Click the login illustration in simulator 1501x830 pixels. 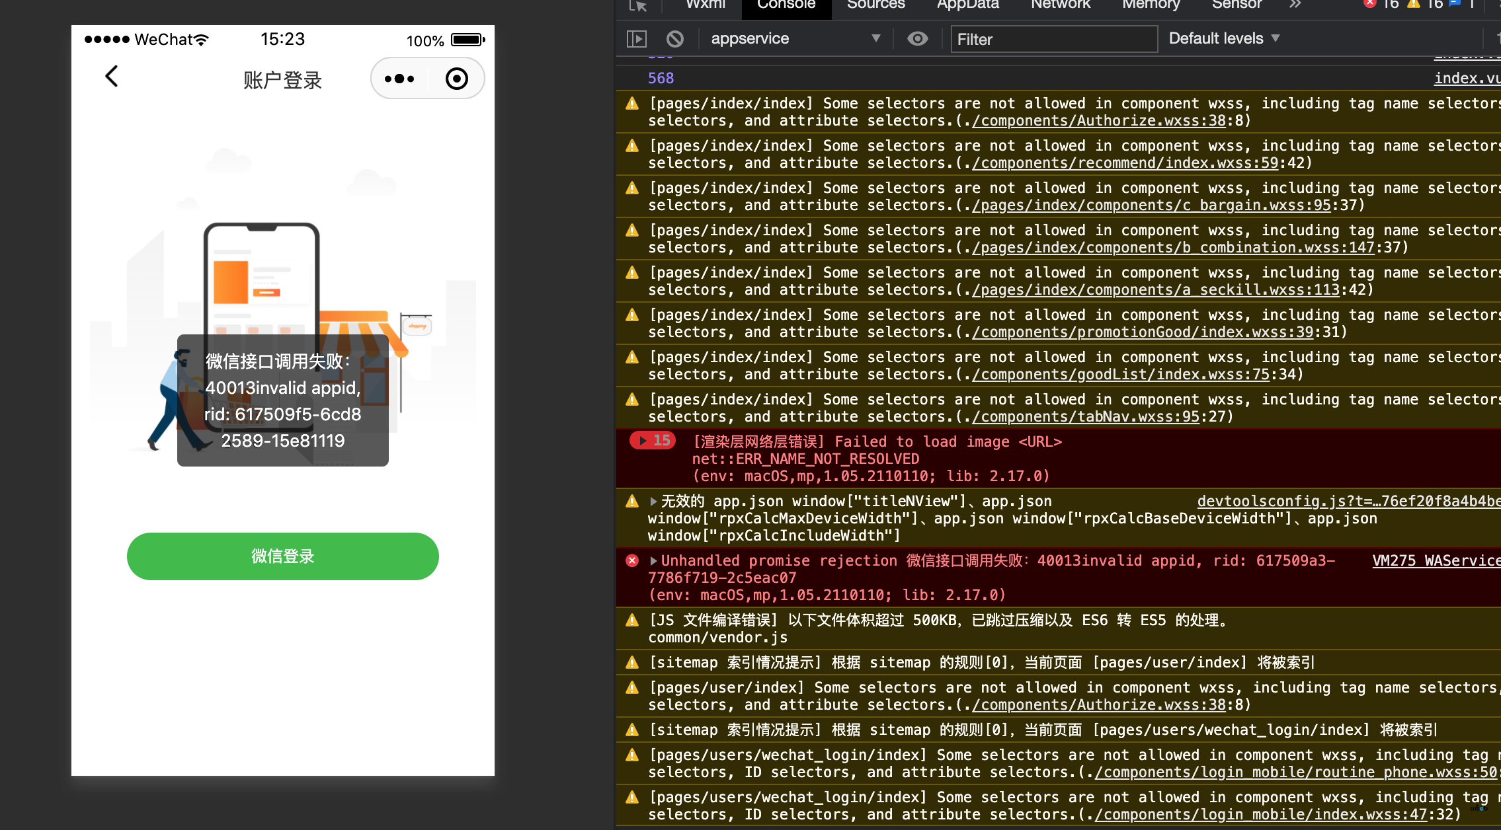282,301
